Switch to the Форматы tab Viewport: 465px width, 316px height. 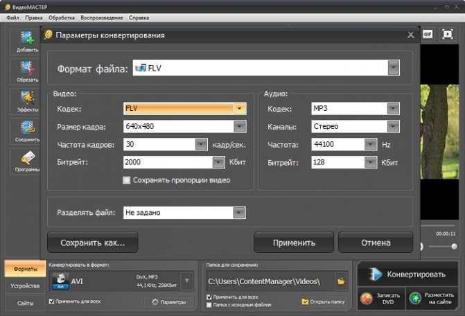25,269
